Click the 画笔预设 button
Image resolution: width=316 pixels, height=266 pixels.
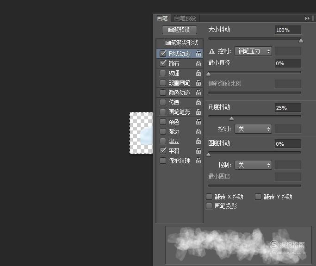(x=180, y=30)
